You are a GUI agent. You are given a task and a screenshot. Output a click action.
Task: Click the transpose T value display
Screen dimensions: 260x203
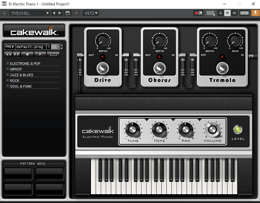(x=55, y=47)
